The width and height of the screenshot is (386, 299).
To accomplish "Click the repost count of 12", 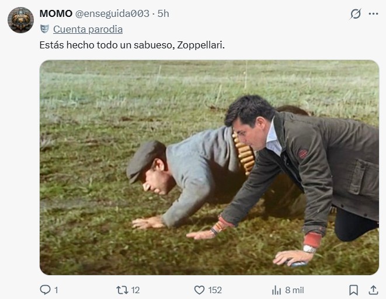I will [x=135, y=290].
